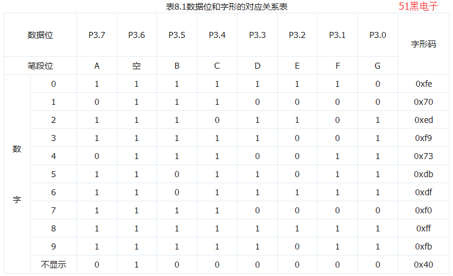Select the 0xfb code for digit 9
The width and height of the screenshot is (453, 276).
click(424, 246)
